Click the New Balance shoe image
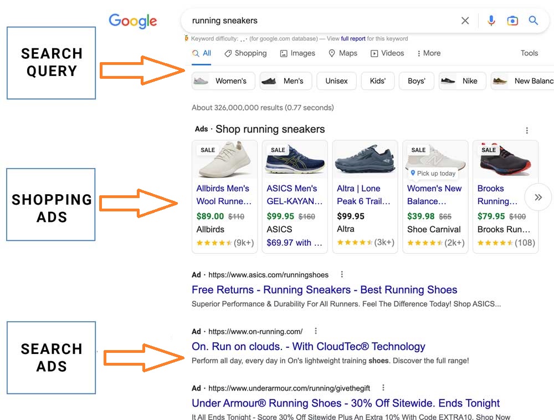The width and height of the screenshot is (554, 420). (435, 160)
